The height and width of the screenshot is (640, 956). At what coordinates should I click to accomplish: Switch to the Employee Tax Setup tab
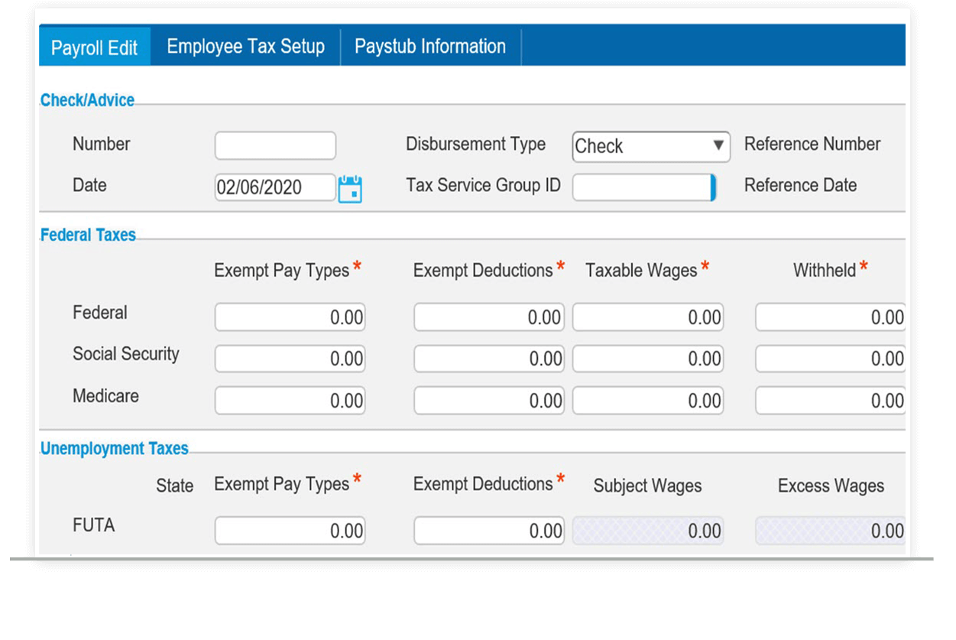point(245,46)
